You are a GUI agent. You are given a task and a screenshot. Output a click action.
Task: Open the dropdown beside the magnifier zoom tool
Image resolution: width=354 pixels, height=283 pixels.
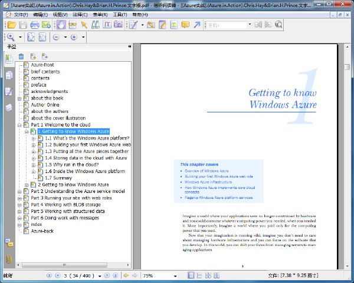coord(20,37)
